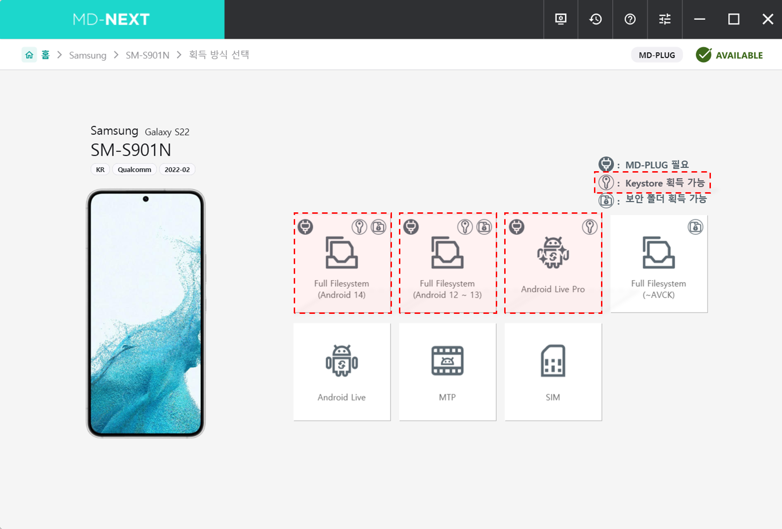Viewport: 782px width, 529px height.
Task: Select the SIM acquisition tile
Action: tap(553, 372)
